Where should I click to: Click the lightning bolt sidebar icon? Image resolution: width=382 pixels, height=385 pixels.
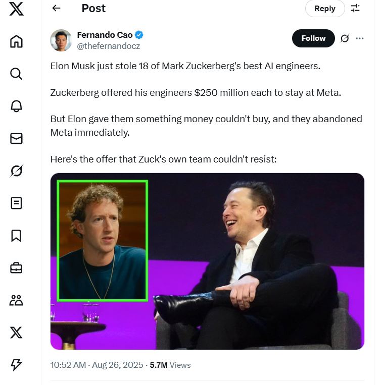coord(16,365)
